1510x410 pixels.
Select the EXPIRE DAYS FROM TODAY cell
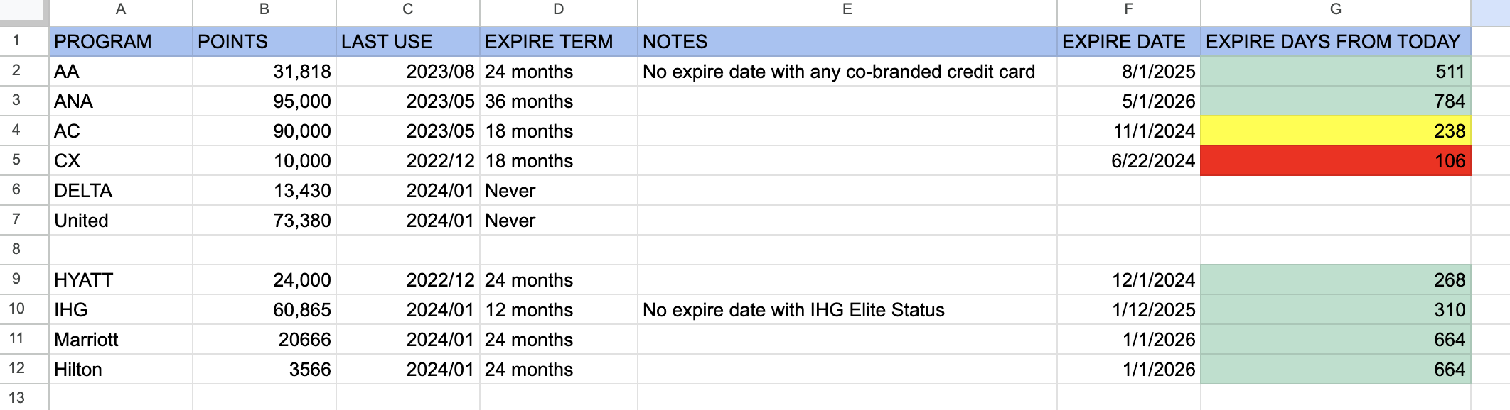pos(1335,42)
